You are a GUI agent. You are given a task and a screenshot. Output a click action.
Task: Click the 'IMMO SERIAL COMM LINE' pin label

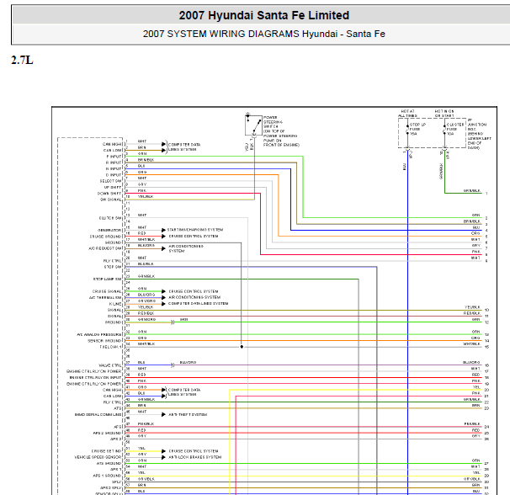[98, 415]
